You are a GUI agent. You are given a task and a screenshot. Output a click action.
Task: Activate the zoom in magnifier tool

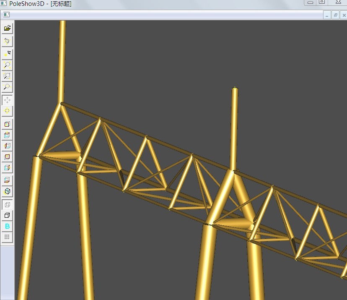tap(7, 65)
